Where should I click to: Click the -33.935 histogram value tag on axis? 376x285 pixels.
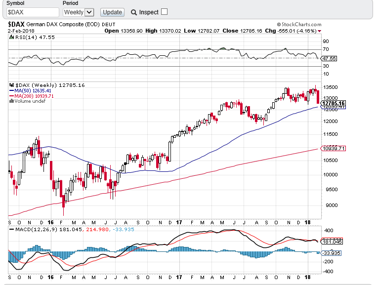[x=331, y=253]
